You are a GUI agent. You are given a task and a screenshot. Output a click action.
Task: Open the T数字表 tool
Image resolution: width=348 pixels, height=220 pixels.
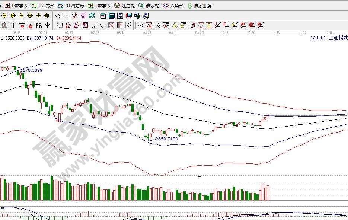tap(99, 6)
